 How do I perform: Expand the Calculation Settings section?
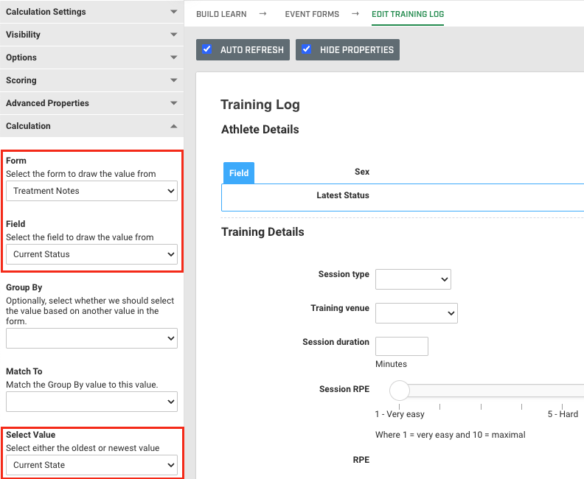[91, 12]
